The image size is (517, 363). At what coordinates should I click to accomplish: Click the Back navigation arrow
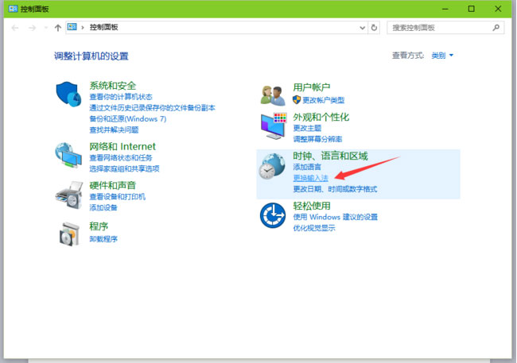click(15, 28)
